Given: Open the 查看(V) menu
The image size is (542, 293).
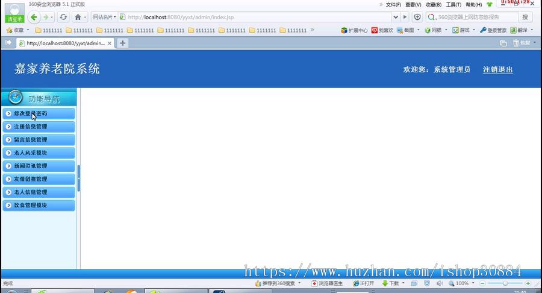Looking at the screenshot, I should coord(413,5).
